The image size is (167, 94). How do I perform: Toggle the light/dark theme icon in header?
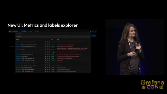coord(91,31)
